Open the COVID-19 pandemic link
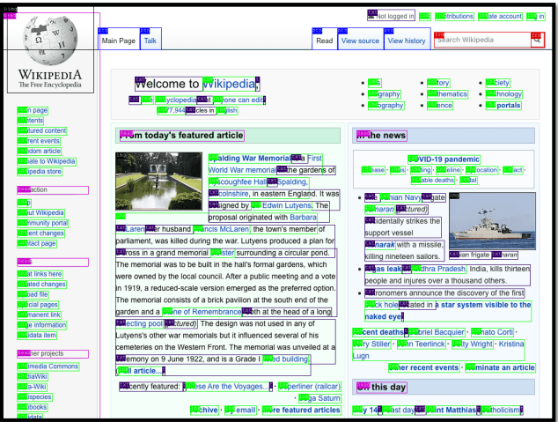Viewport: 558px width, 422px height. tap(444, 159)
